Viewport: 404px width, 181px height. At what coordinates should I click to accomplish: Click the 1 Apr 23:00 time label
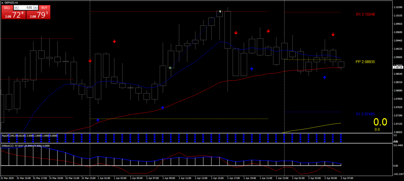[282, 178]
